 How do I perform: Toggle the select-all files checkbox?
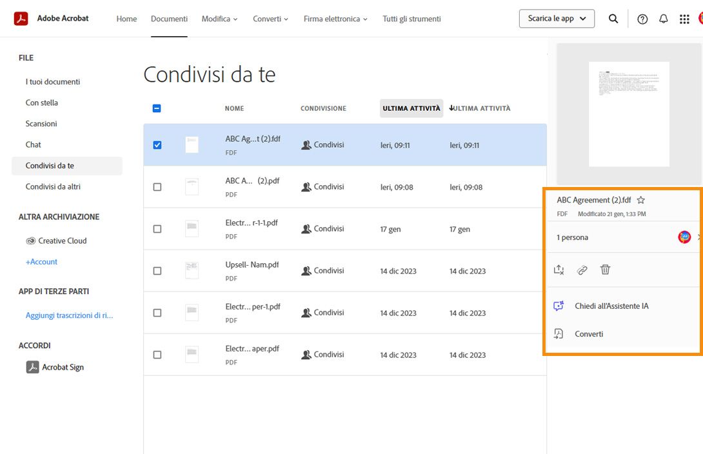(156, 108)
